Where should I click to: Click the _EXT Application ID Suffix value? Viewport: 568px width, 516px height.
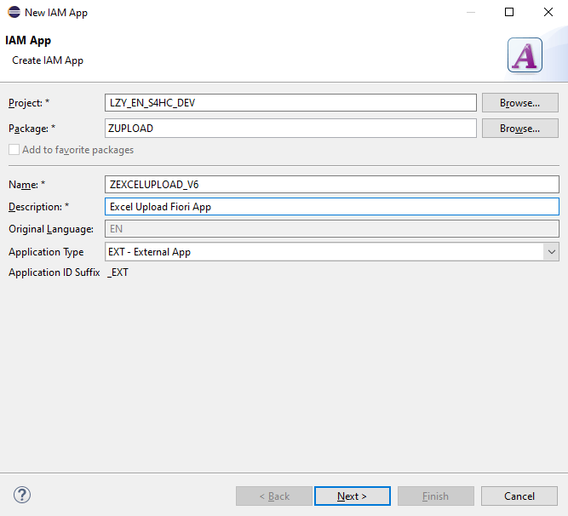118,272
